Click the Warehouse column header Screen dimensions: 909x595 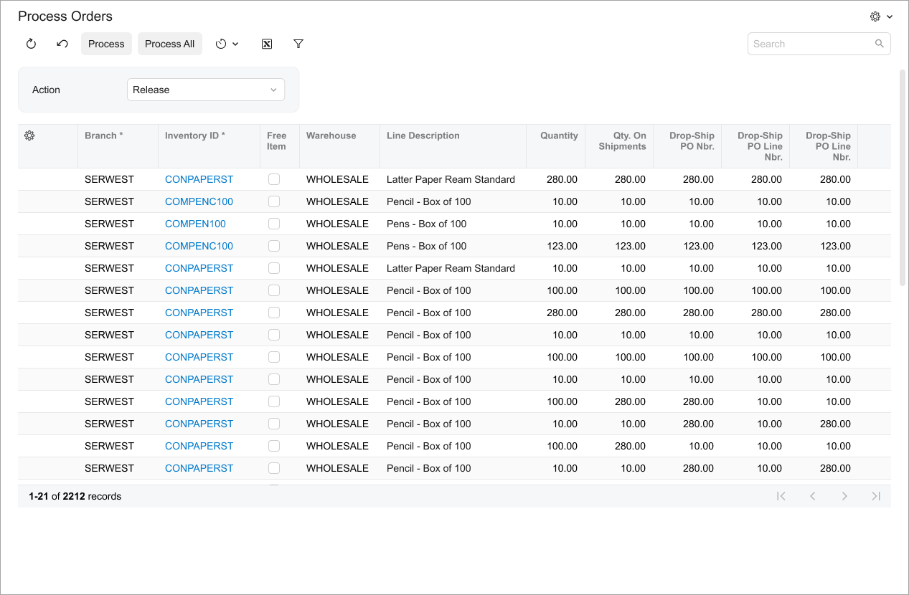pos(331,135)
